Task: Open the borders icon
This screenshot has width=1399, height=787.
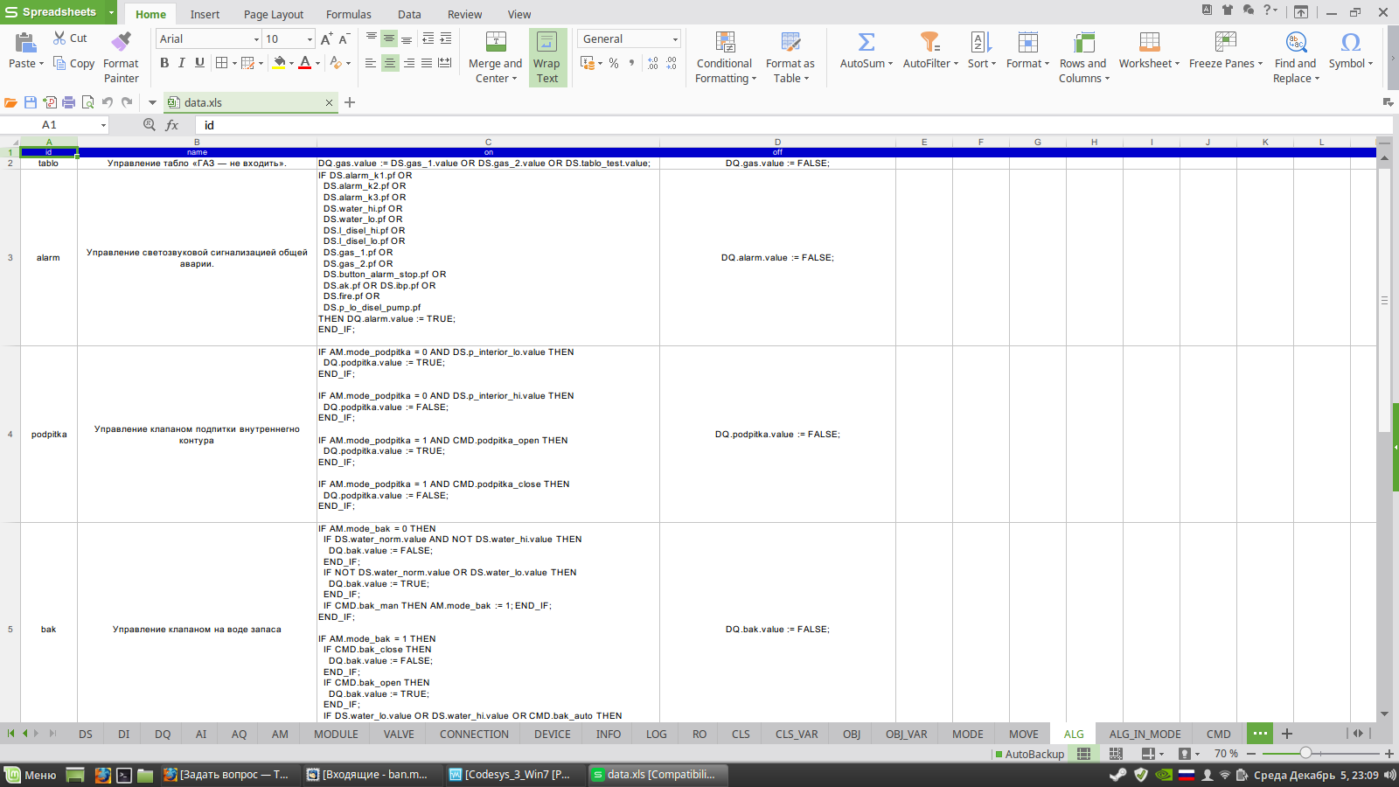Action: click(x=221, y=63)
